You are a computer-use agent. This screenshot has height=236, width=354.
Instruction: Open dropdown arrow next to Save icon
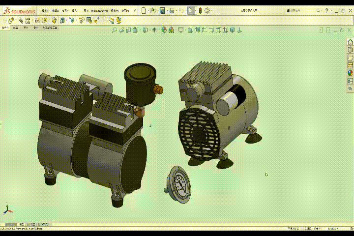click(167, 10)
